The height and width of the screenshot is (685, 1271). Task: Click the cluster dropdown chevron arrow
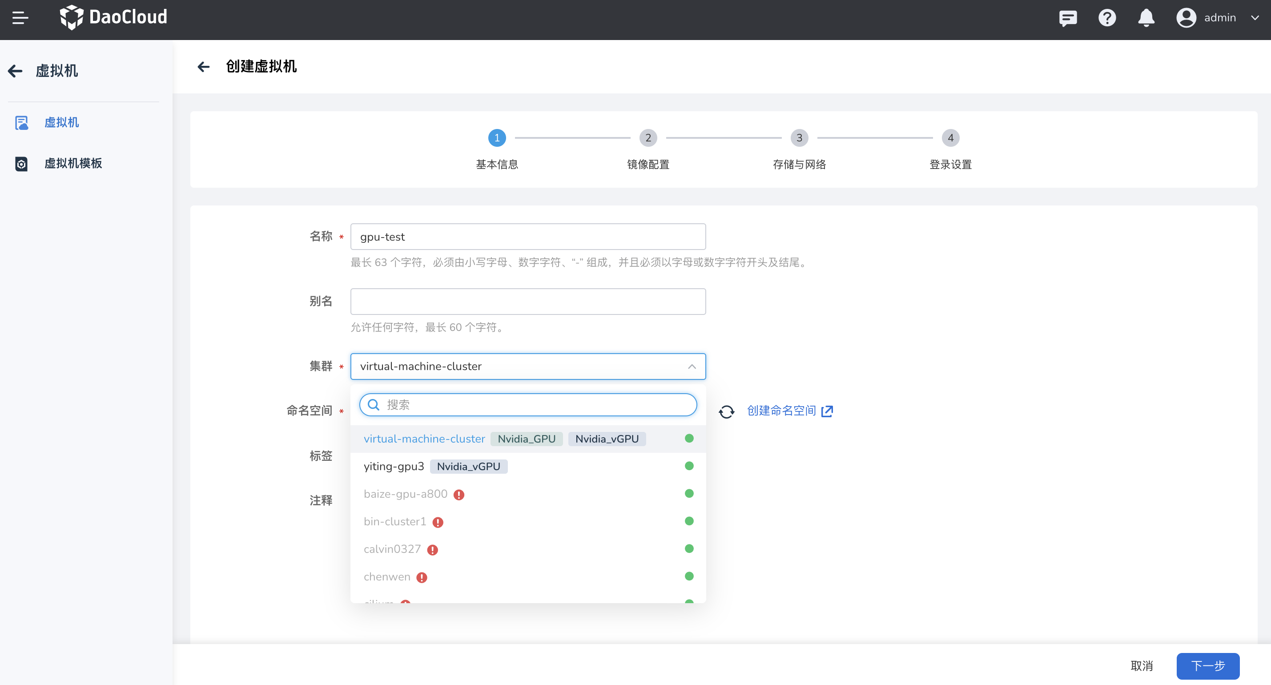pos(692,367)
